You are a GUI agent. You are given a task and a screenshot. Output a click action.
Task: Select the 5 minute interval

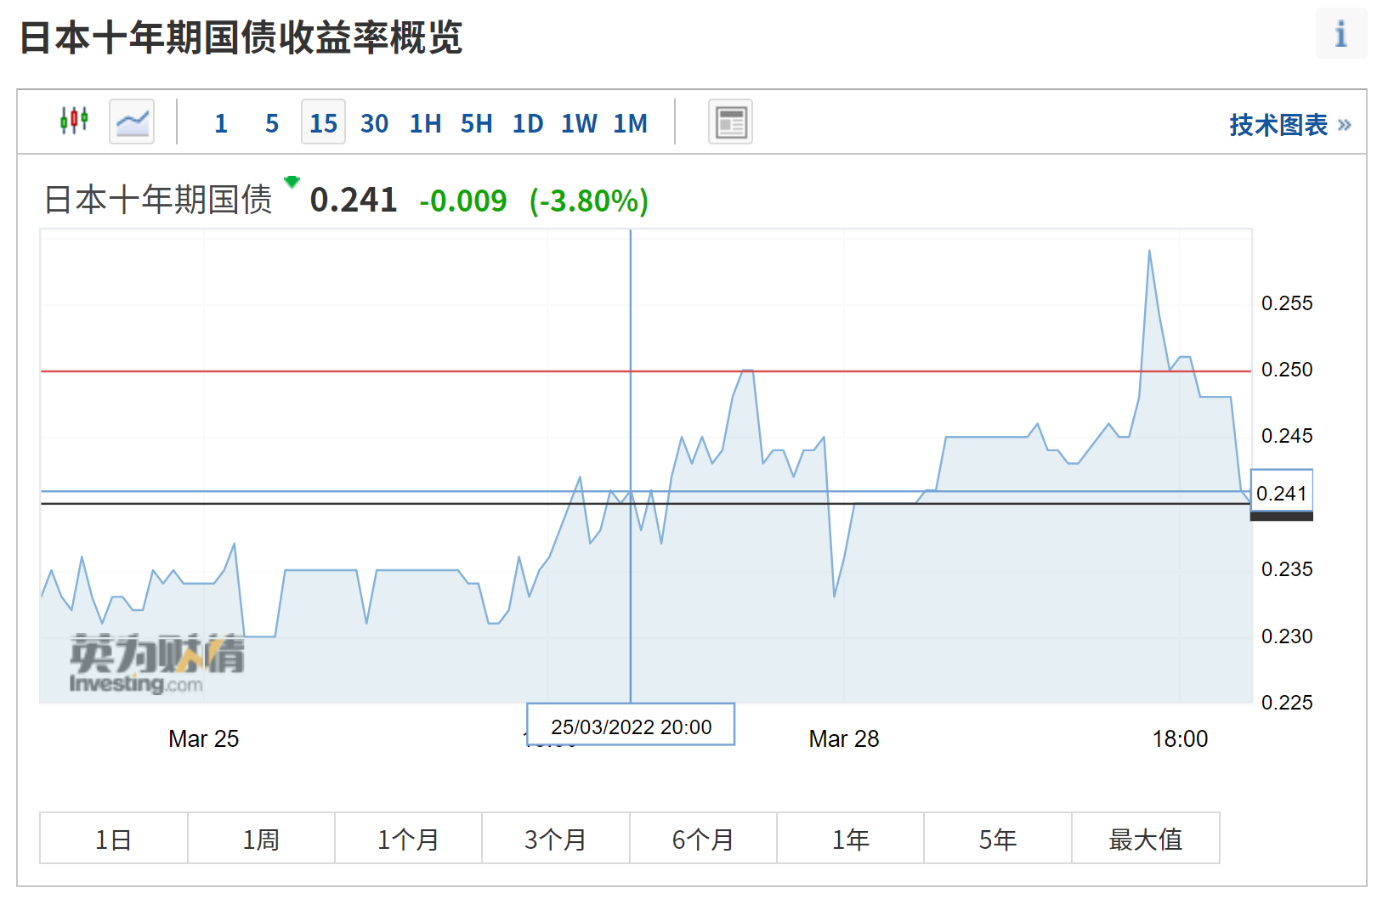click(272, 123)
